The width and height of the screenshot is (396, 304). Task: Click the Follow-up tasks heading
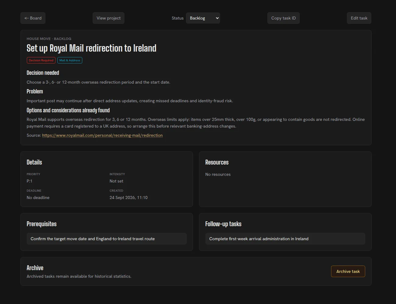tap(223, 224)
